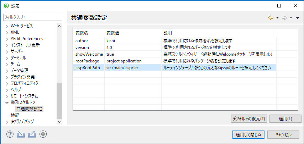Click the デフォルトの復元(T) button
304x144 pixels.
coord(249,119)
